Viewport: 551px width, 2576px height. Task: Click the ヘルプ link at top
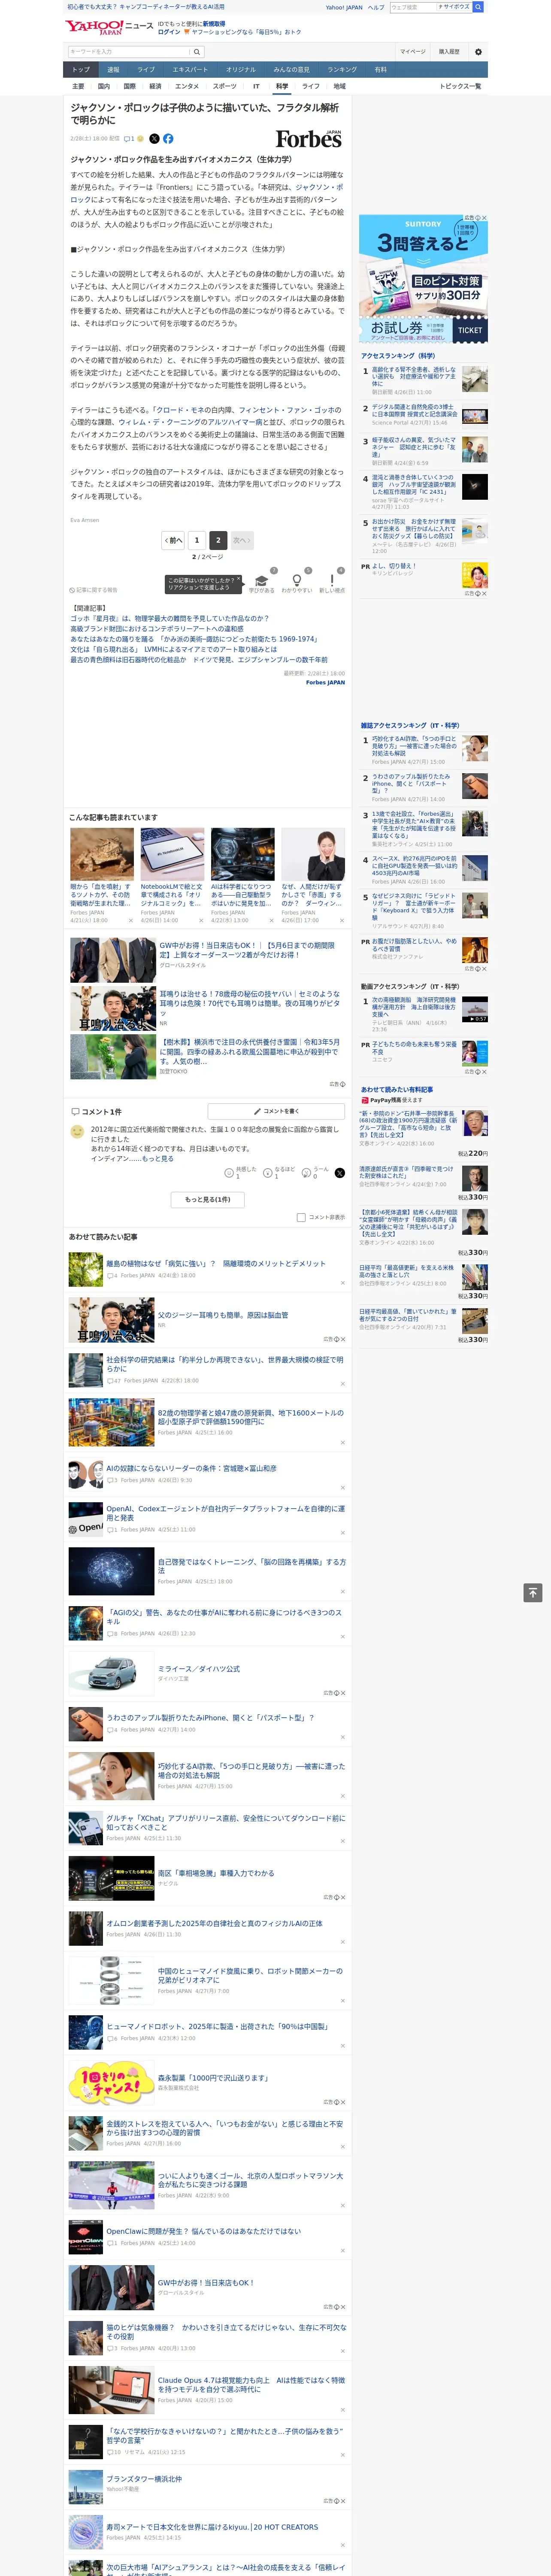pyautogui.click(x=376, y=7)
